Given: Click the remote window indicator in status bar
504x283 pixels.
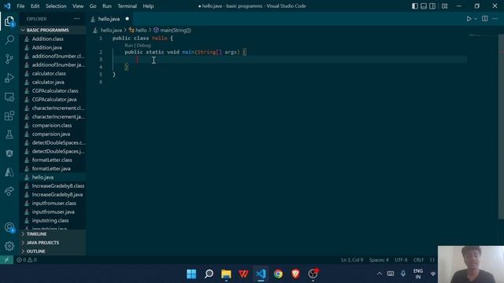Looking at the screenshot, I should (x=6, y=260).
